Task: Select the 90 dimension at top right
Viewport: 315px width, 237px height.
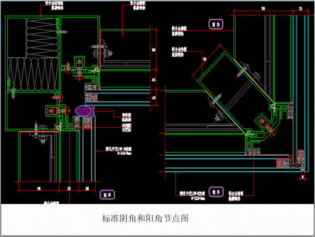Action: point(263,9)
